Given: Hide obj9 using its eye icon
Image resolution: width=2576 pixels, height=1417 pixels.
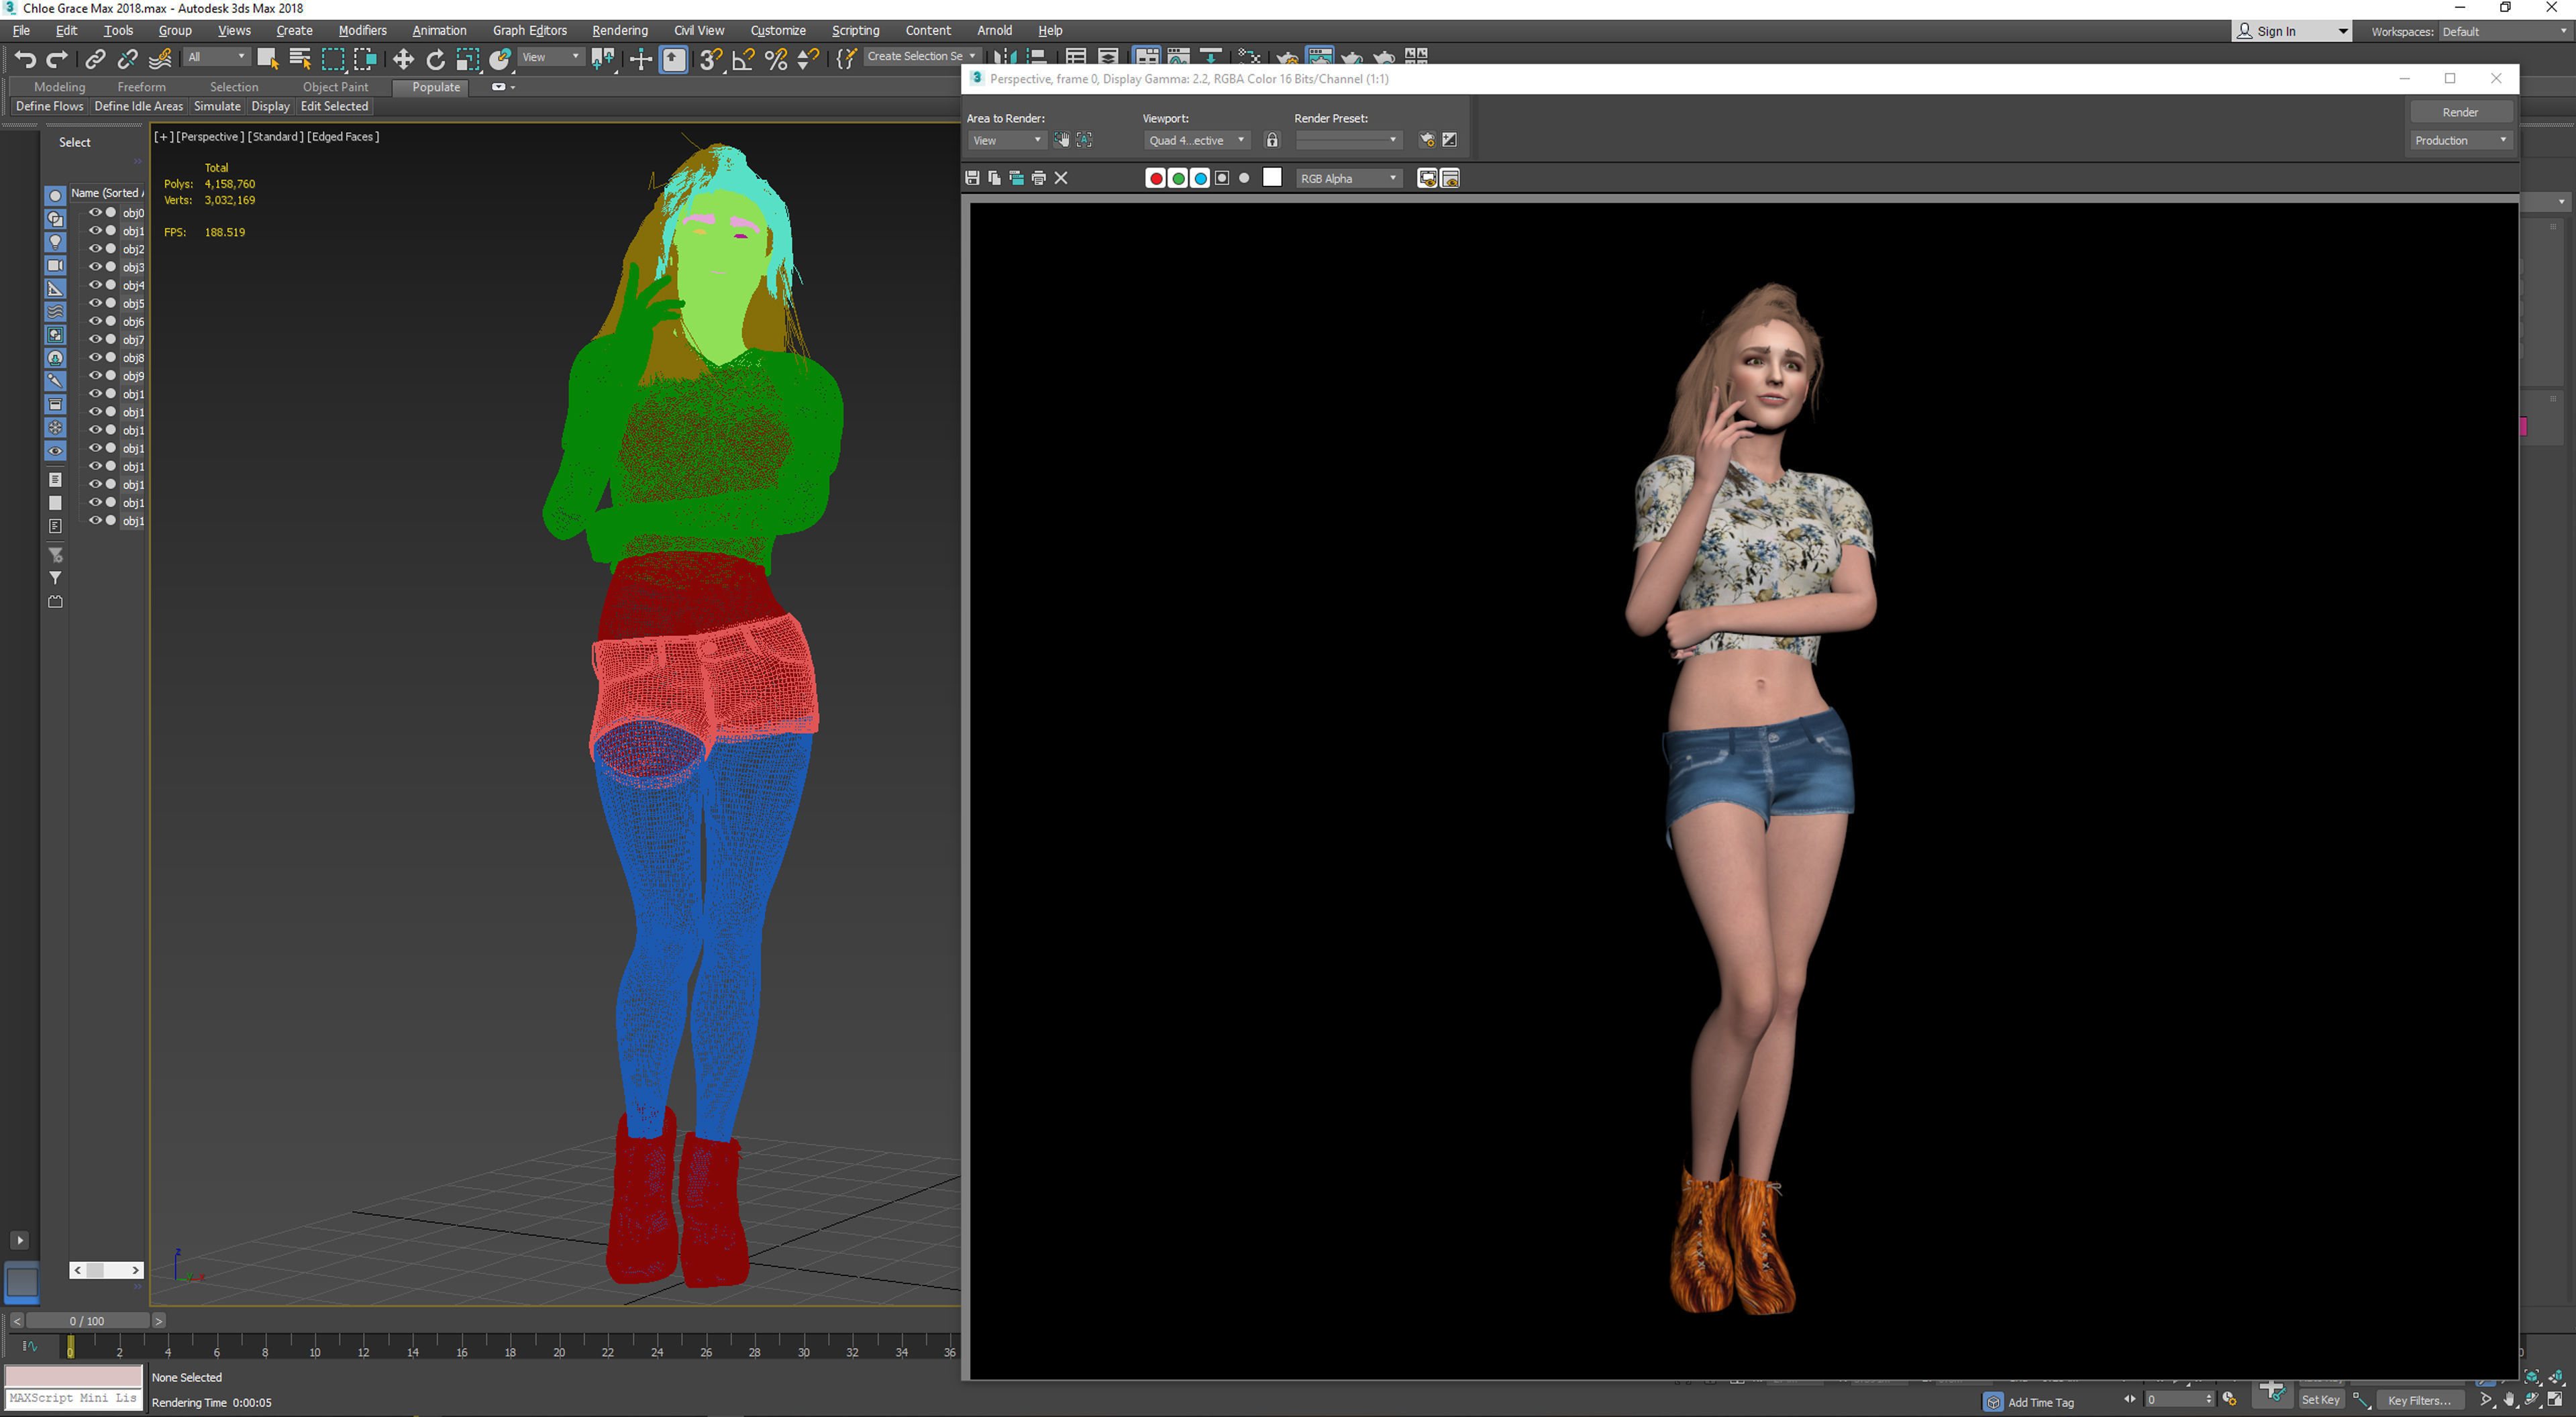Looking at the screenshot, I should pyautogui.click(x=96, y=375).
